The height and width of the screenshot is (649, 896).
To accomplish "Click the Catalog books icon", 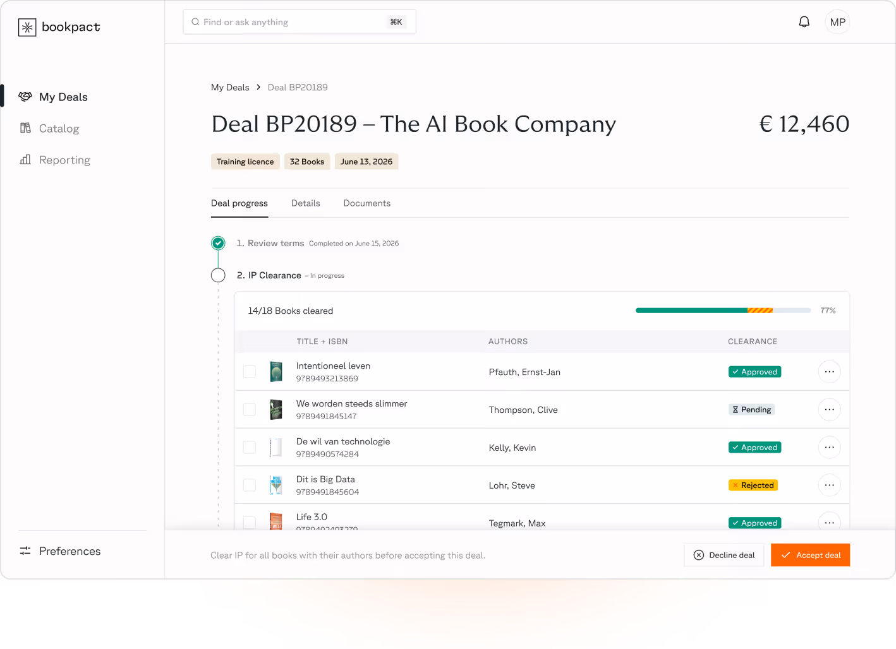I will point(25,128).
